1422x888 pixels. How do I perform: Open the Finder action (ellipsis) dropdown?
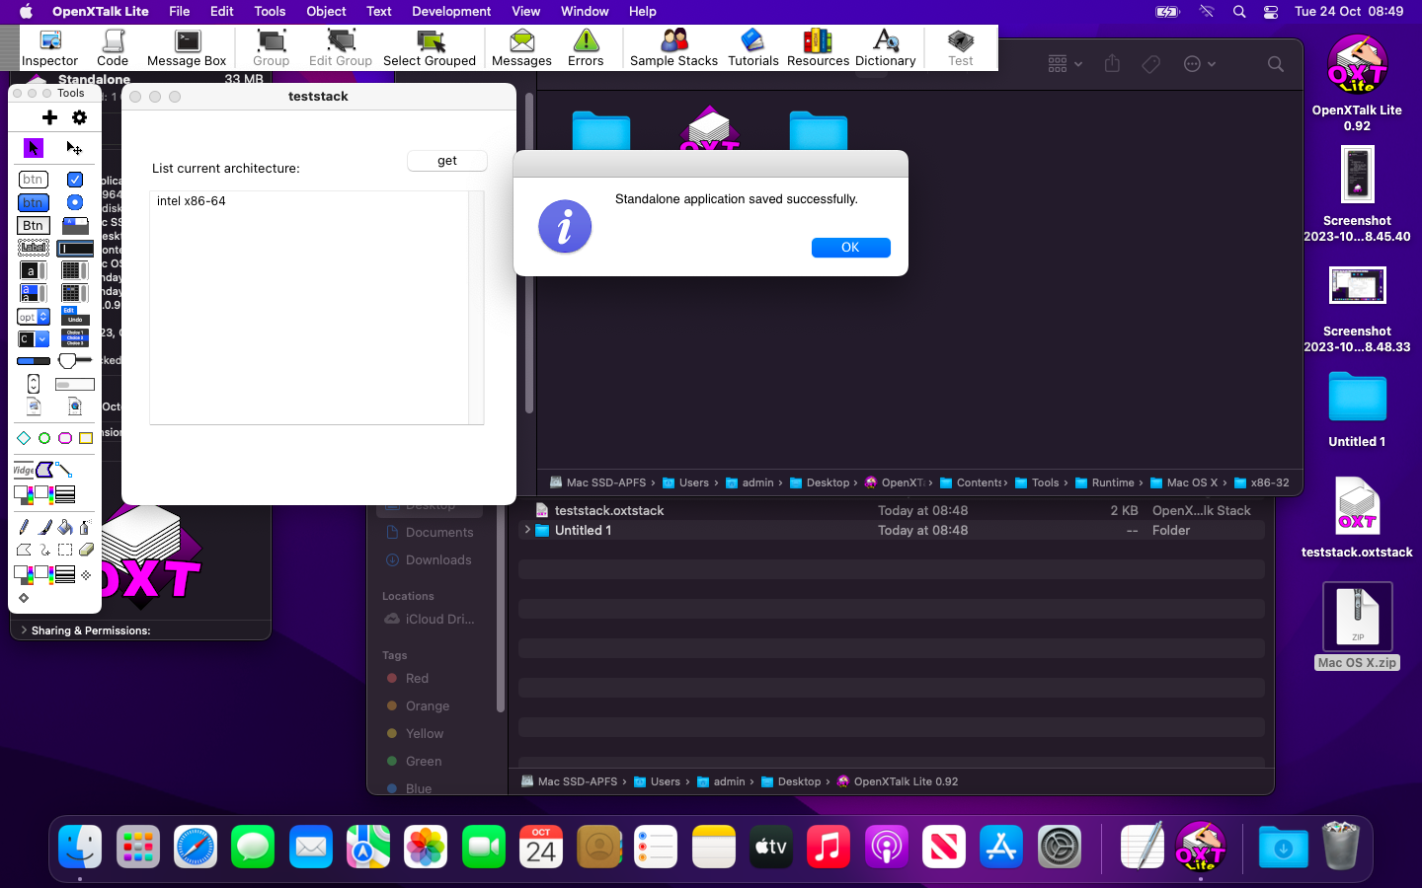click(1199, 64)
